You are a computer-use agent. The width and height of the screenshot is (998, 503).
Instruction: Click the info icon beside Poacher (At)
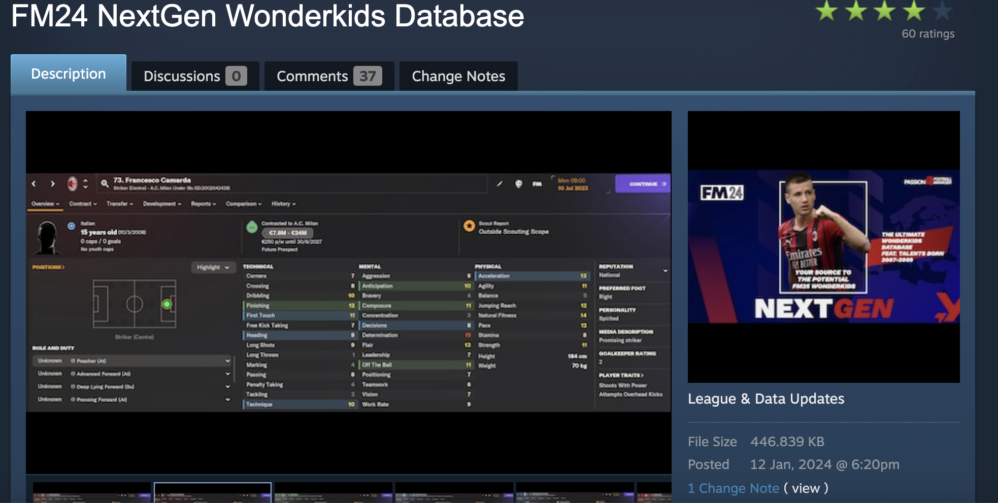click(73, 361)
